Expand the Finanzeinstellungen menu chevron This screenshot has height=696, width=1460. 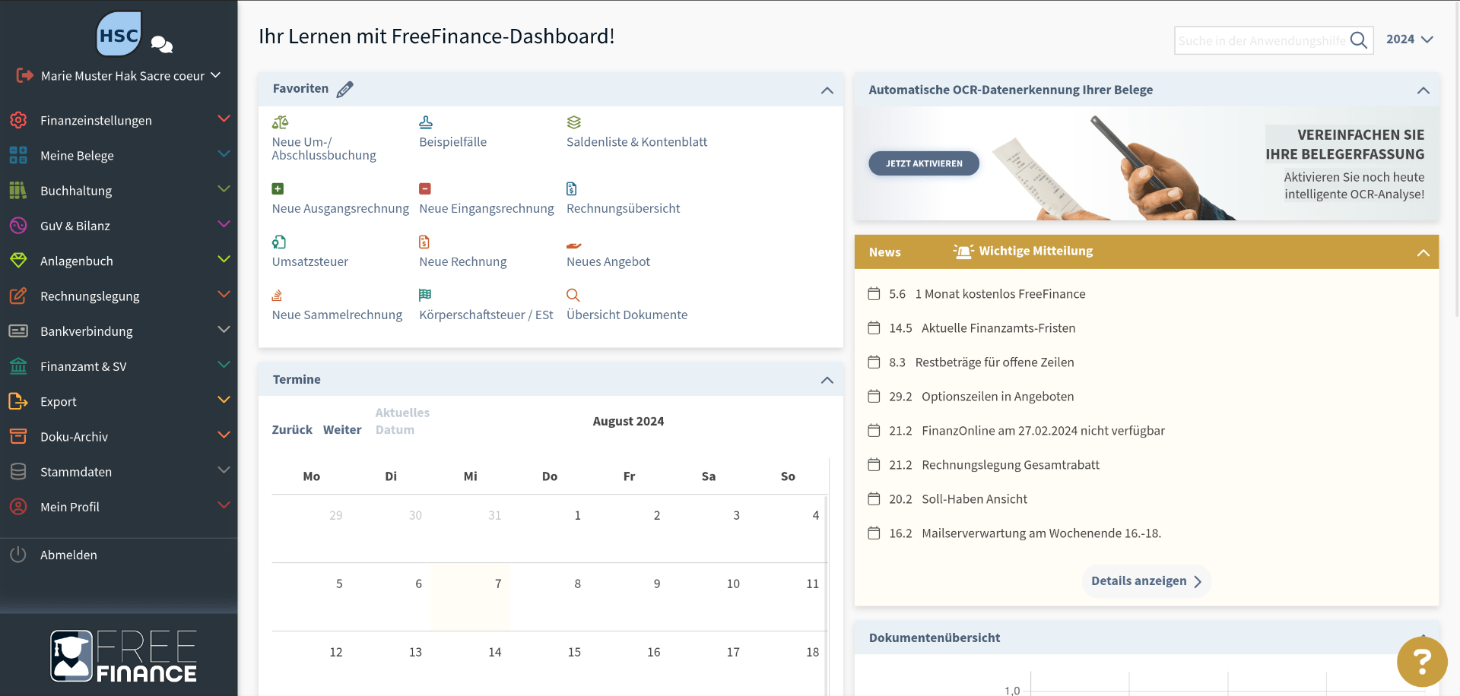[x=224, y=119]
